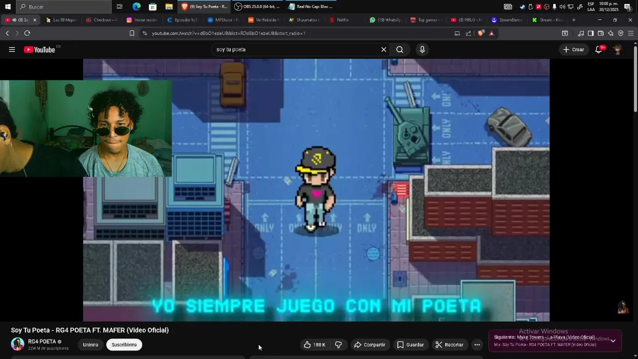Open RG4 POETA channel avatar

(17, 344)
